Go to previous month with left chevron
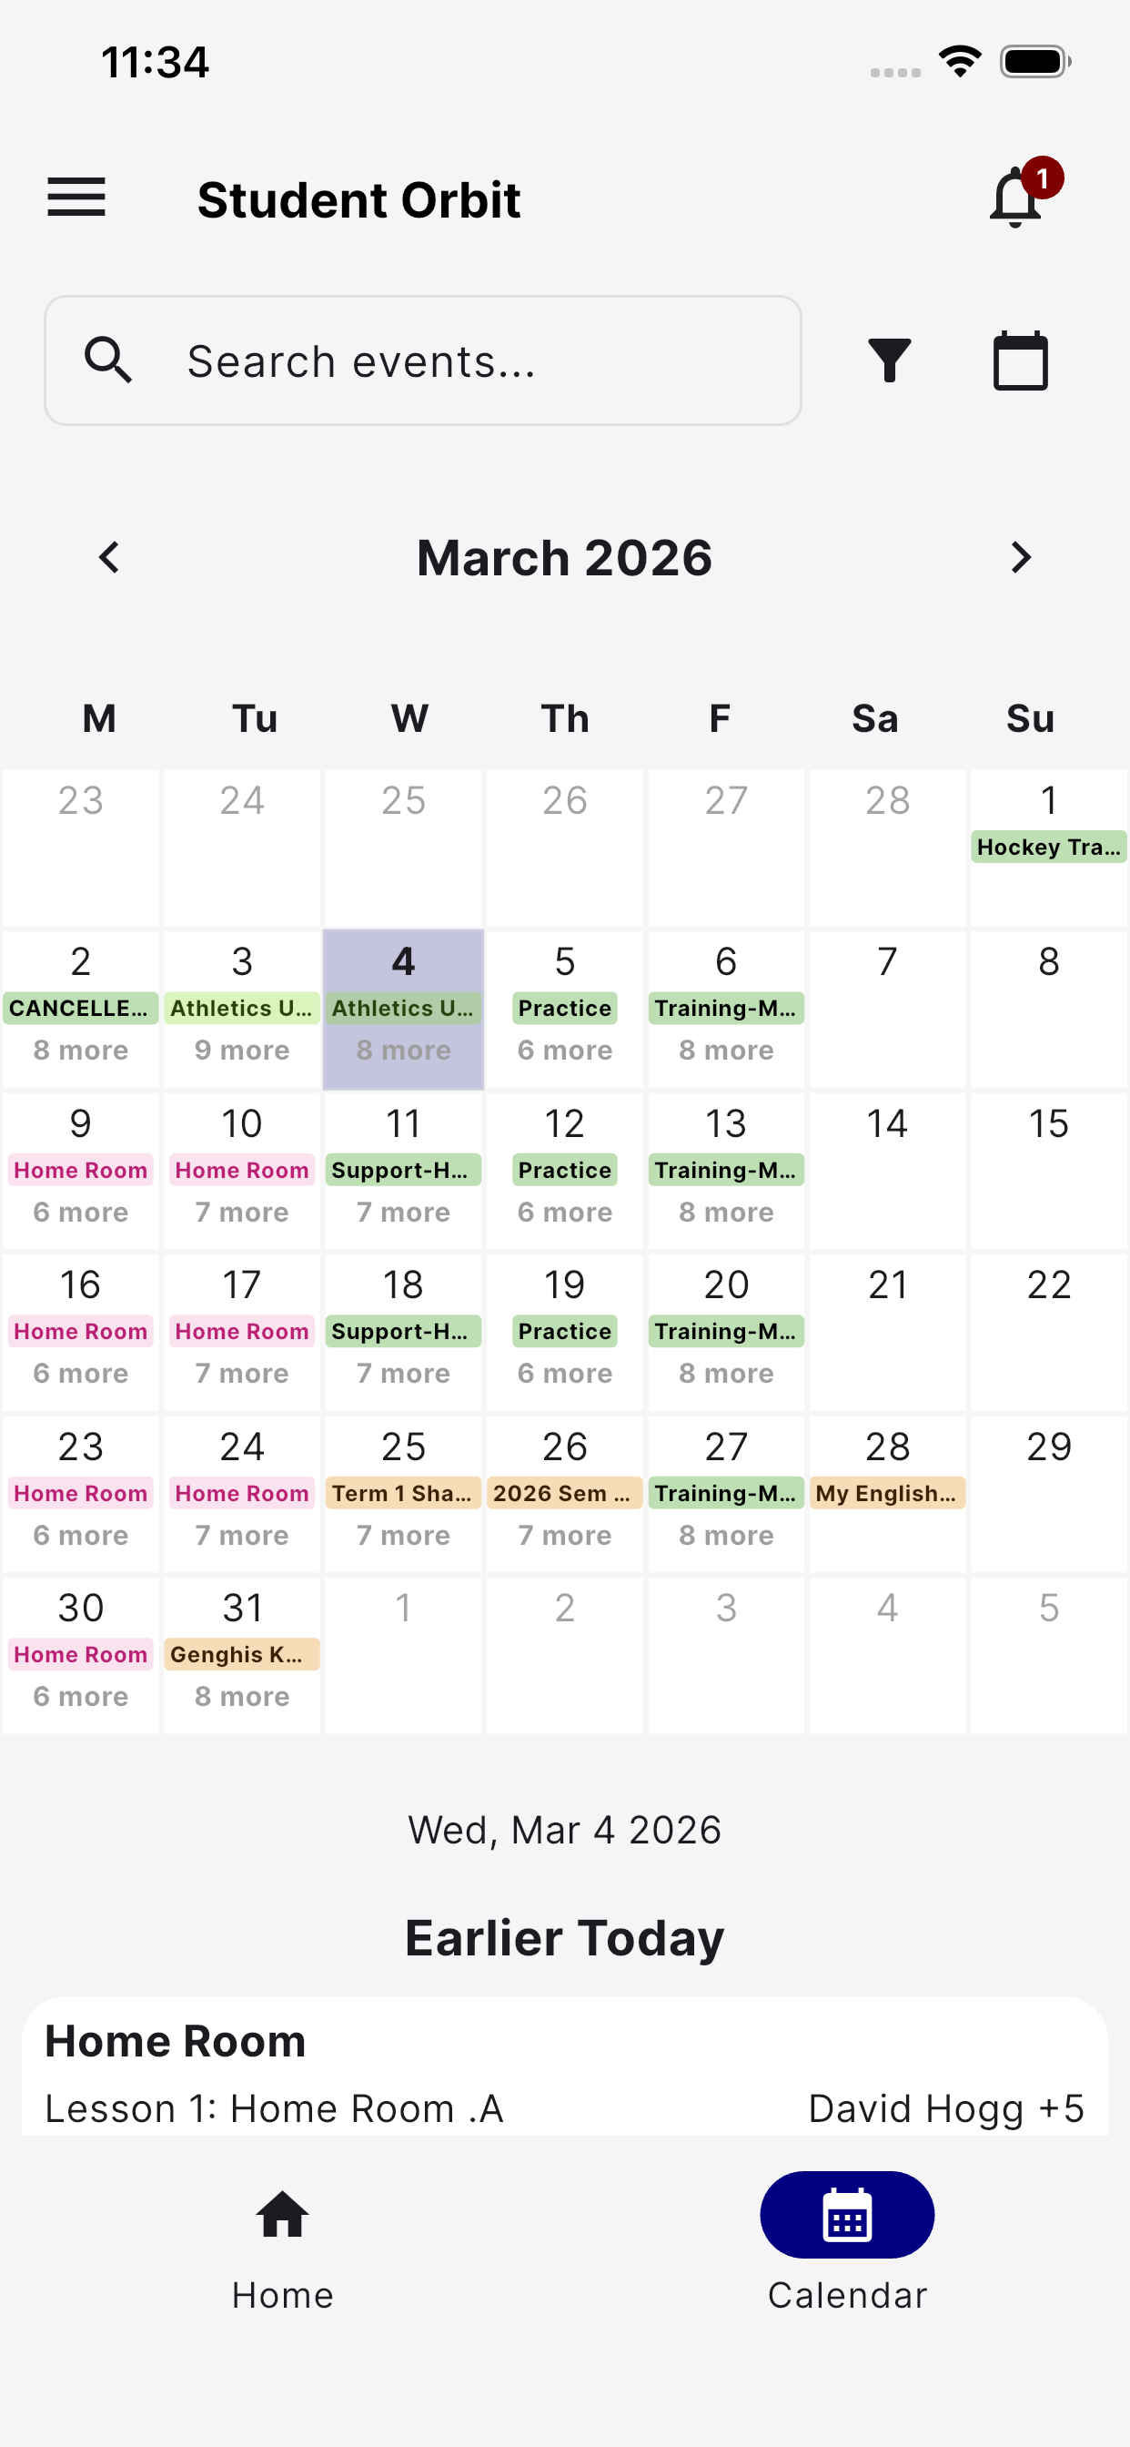 coord(109,558)
